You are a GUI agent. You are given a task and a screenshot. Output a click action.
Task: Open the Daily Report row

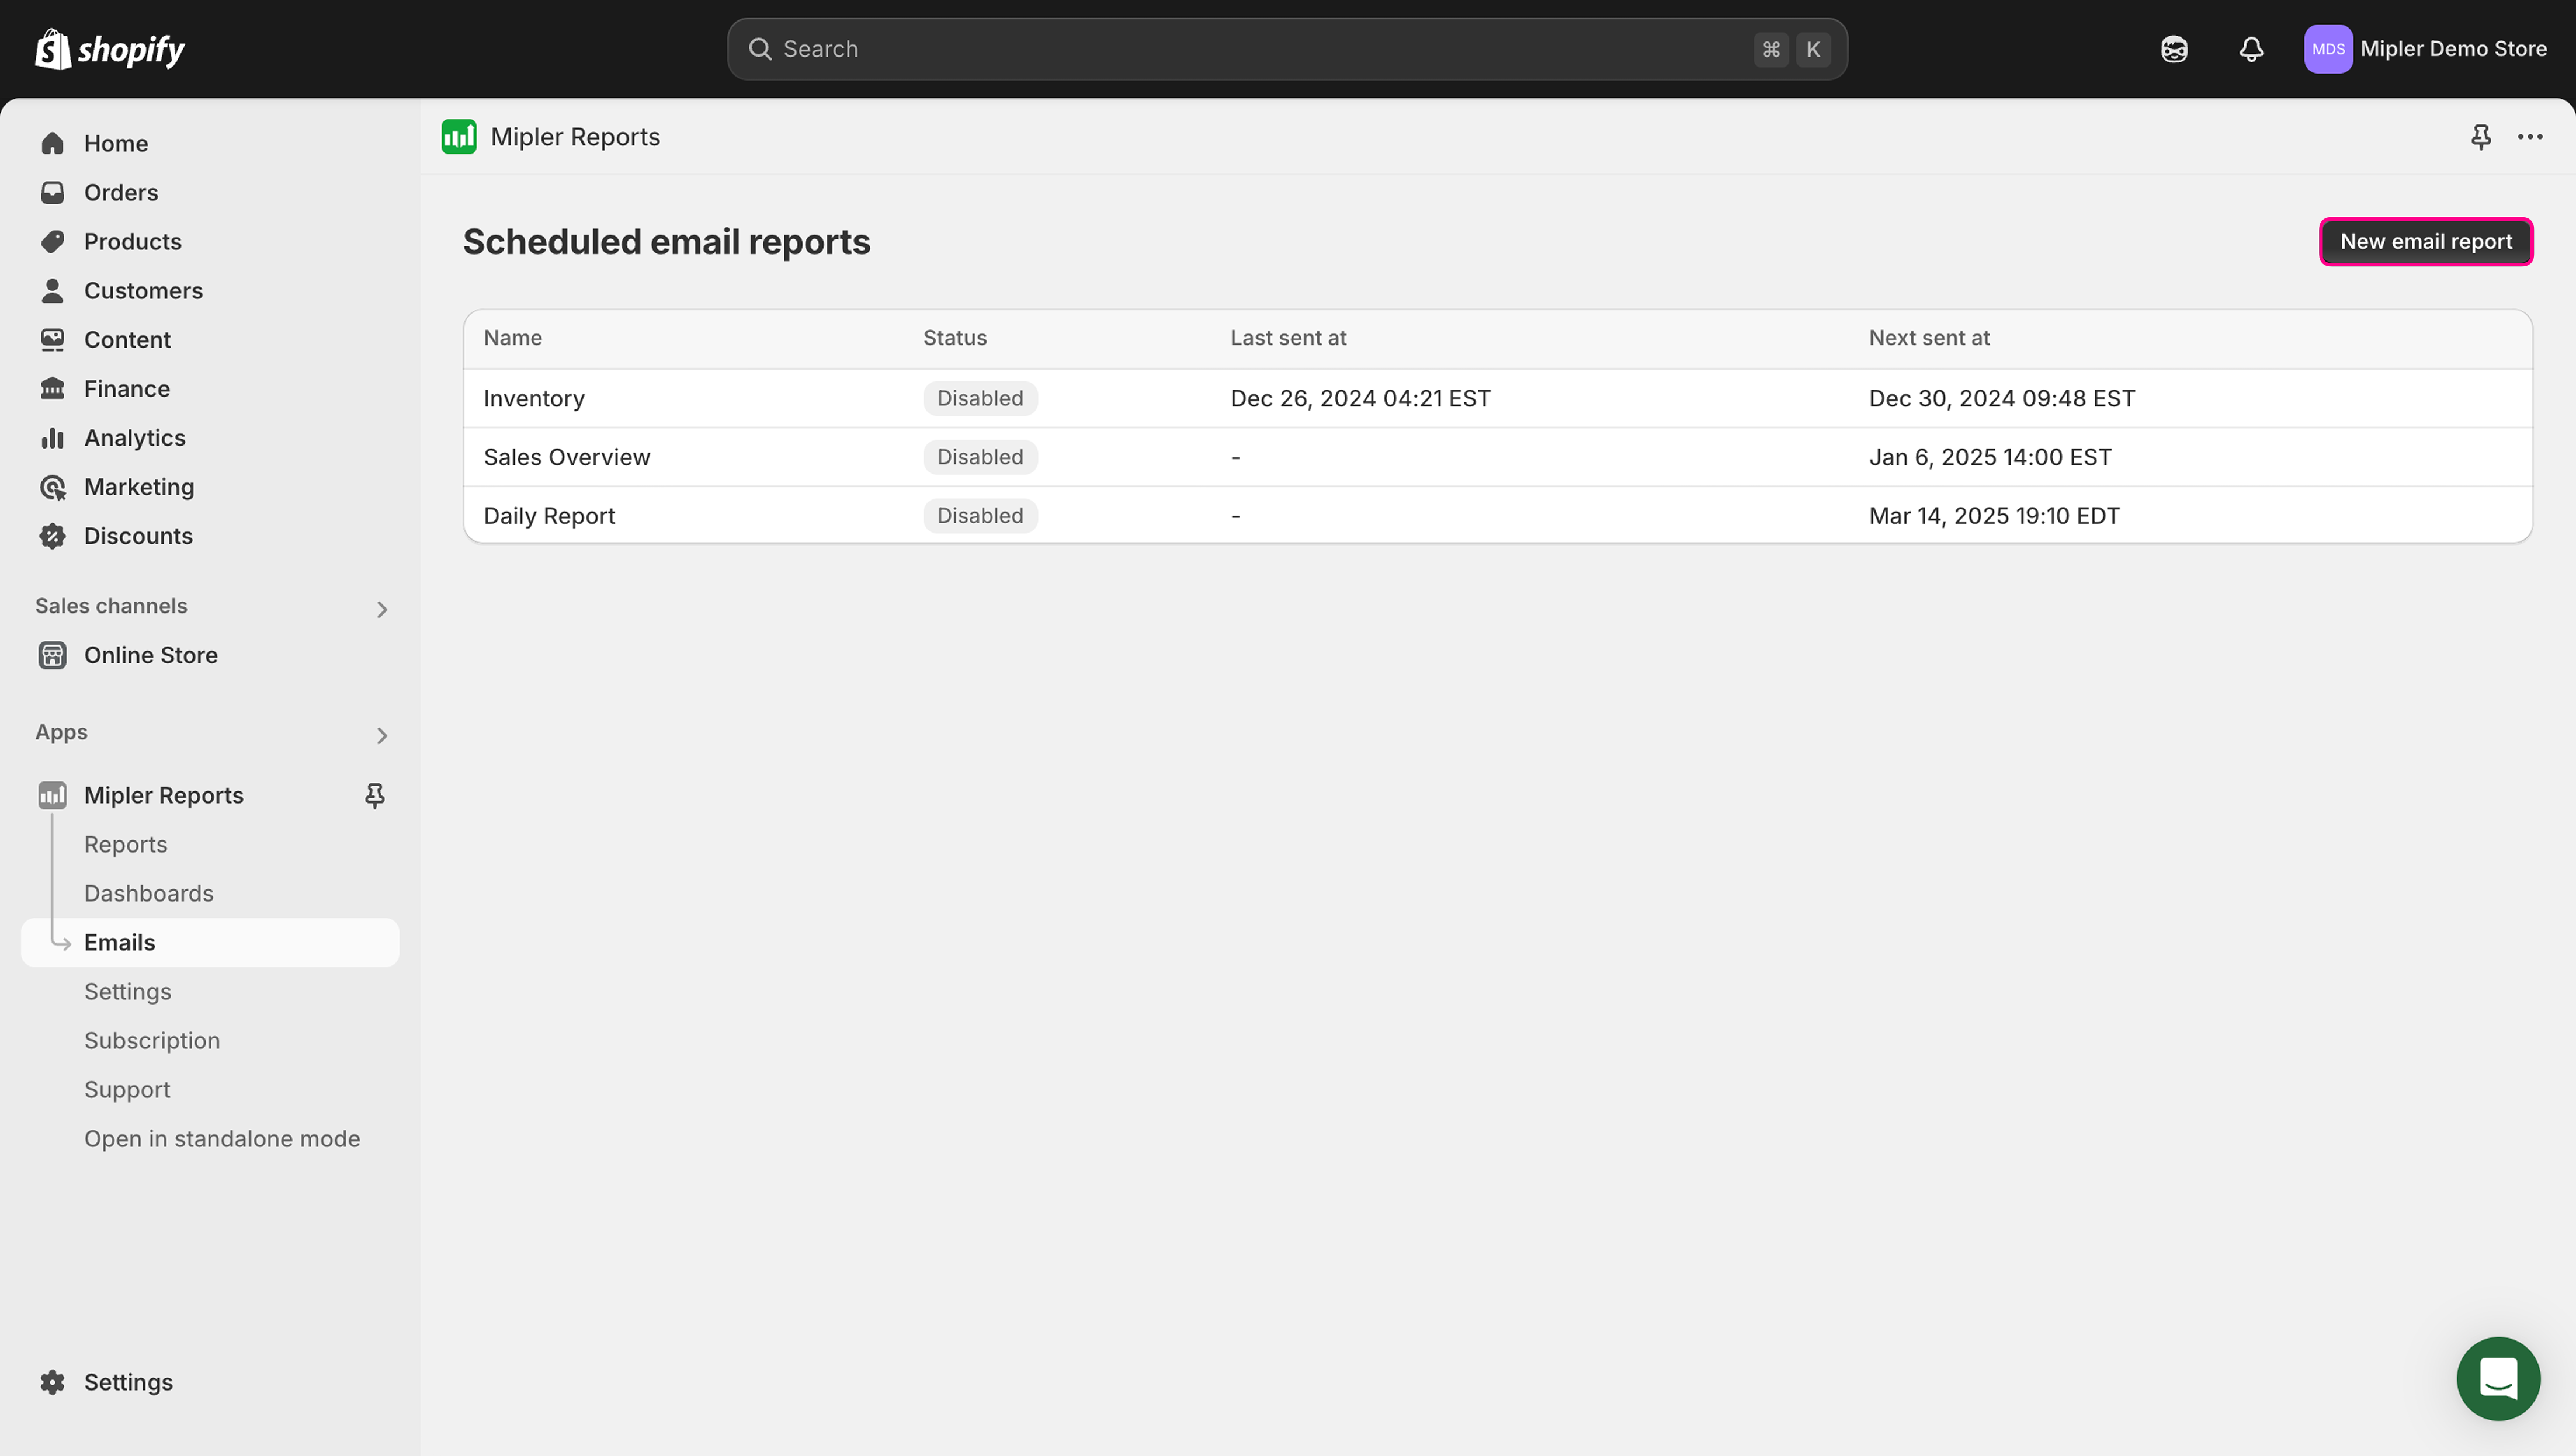549,516
